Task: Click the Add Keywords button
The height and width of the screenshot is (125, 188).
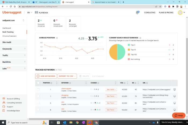Action: tap(46, 76)
